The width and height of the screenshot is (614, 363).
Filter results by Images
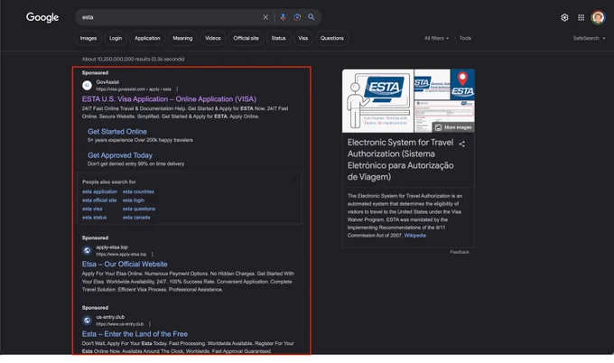tap(88, 38)
